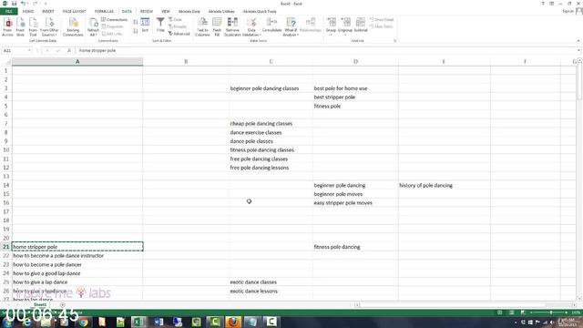Sort Z to A descending icon
The height and width of the screenshot is (328, 583).
[x=136, y=31]
